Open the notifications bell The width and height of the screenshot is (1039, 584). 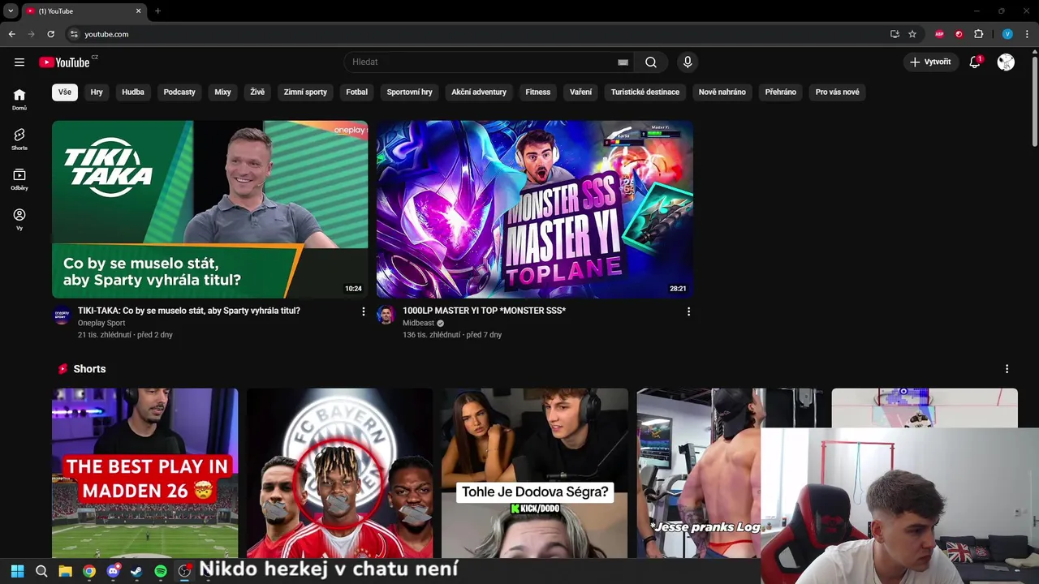coord(975,62)
